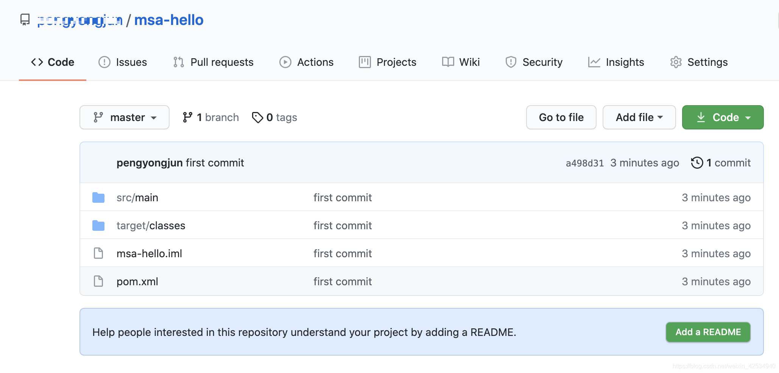
Task: Open 'first commit' message in src/main row
Action: 343,197
